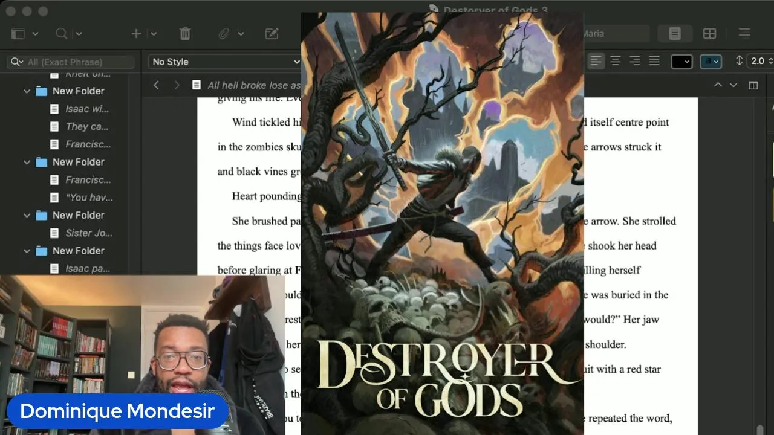Select New Folder label above Isaac wi...

point(79,91)
